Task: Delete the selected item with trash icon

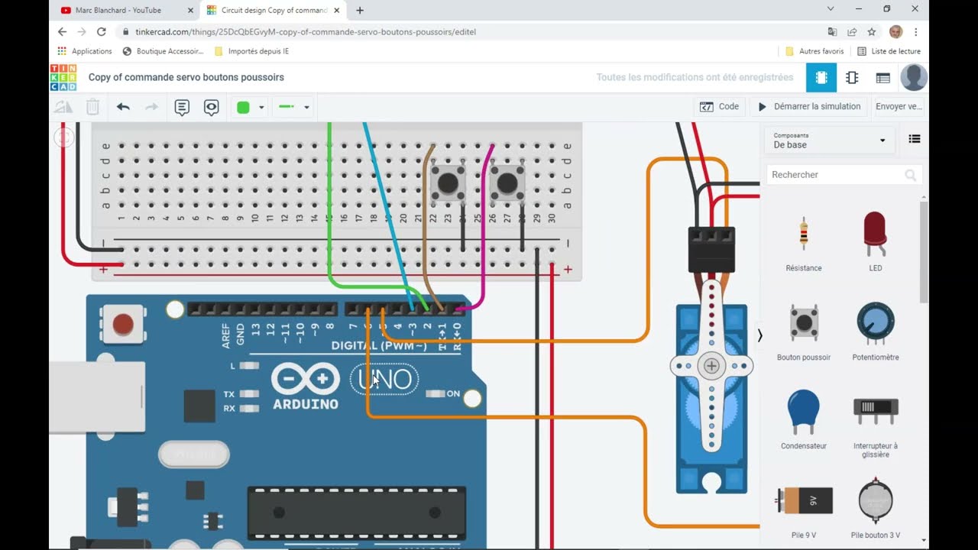Action: [92, 108]
